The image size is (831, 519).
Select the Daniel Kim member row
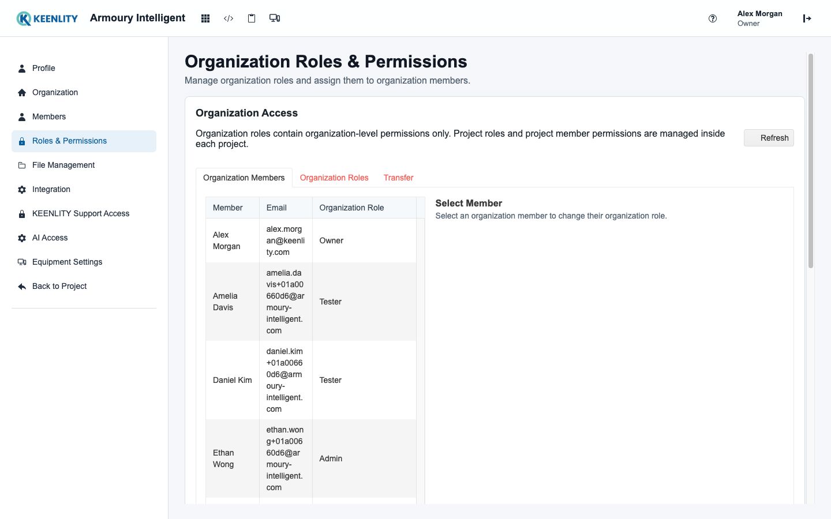311,380
